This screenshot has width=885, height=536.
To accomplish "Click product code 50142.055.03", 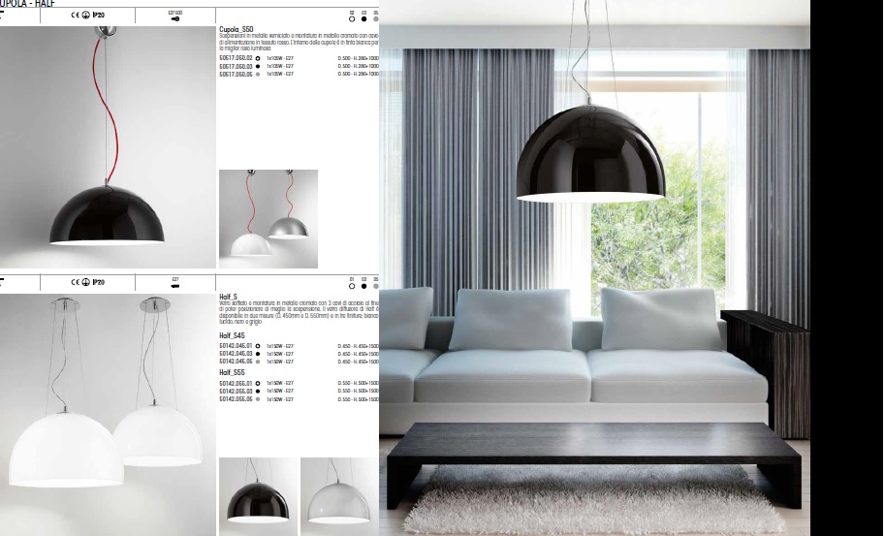I will pos(236,391).
